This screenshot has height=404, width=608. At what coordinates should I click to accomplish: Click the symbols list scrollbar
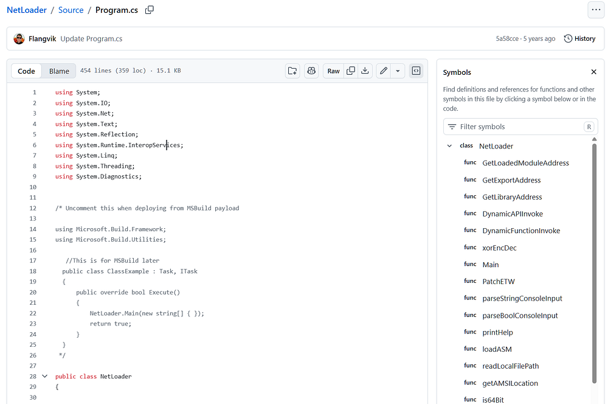pyautogui.click(x=594, y=263)
